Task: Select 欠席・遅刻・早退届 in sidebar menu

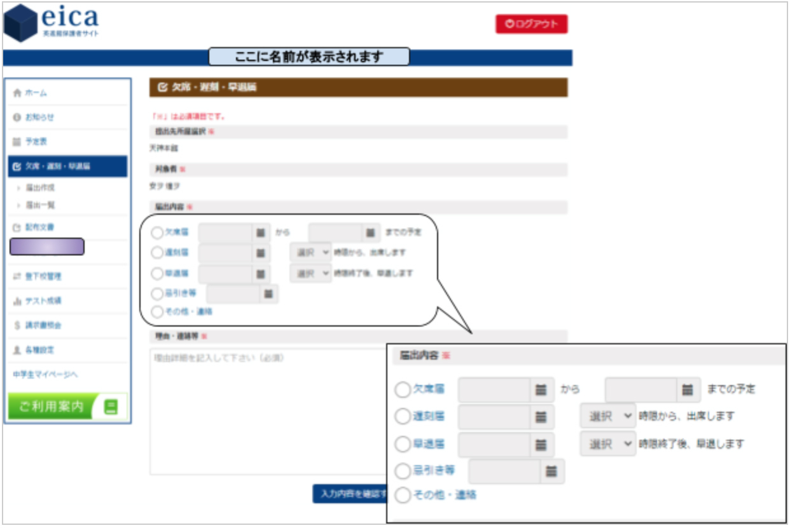Action: coord(68,166)
